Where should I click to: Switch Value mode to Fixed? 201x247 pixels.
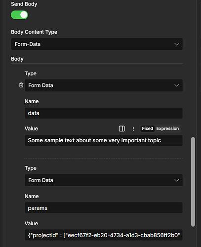(x=148, y=128)
